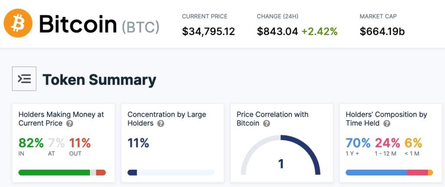
Task: Open help for Holders Making Money
Action: (70, 124)
